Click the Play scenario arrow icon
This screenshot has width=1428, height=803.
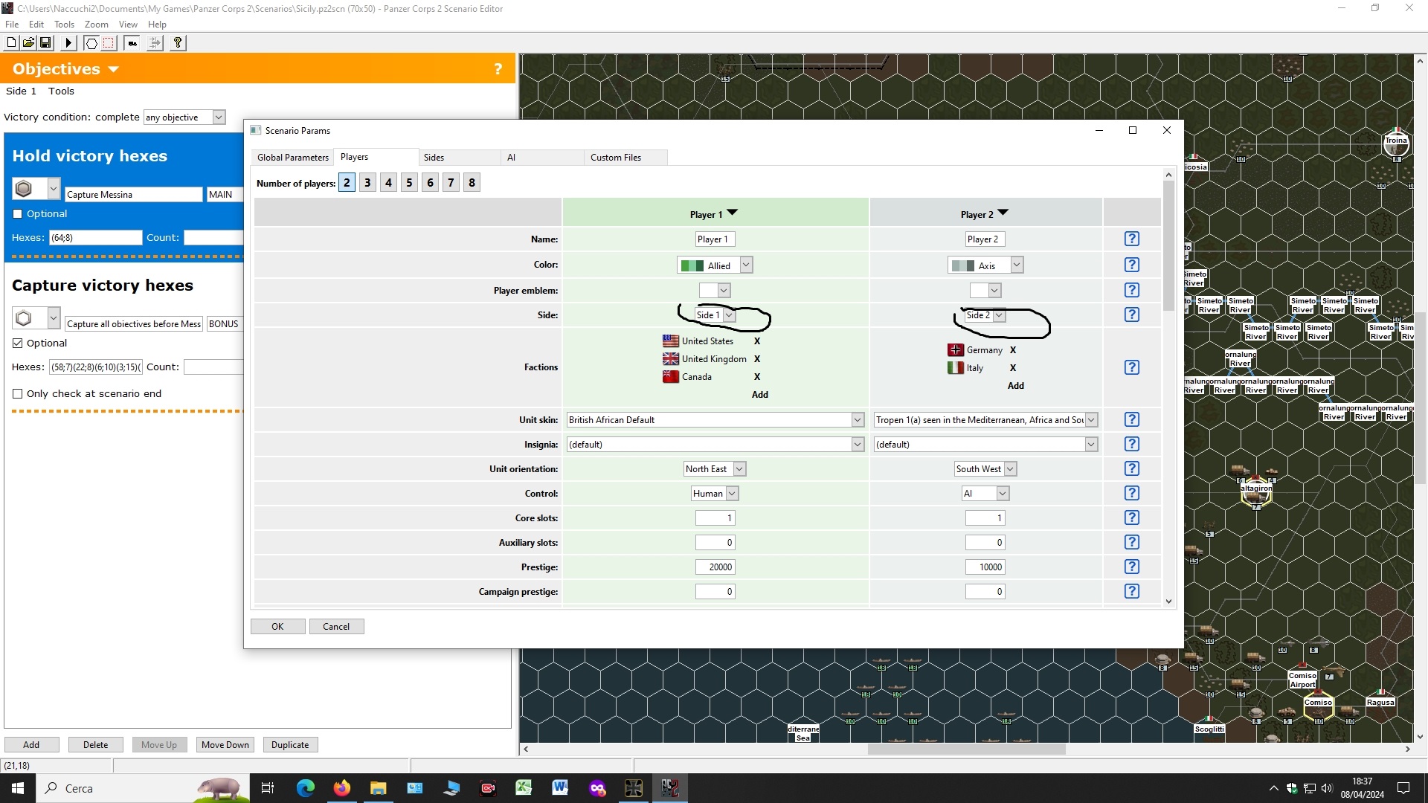click(68, 43)
